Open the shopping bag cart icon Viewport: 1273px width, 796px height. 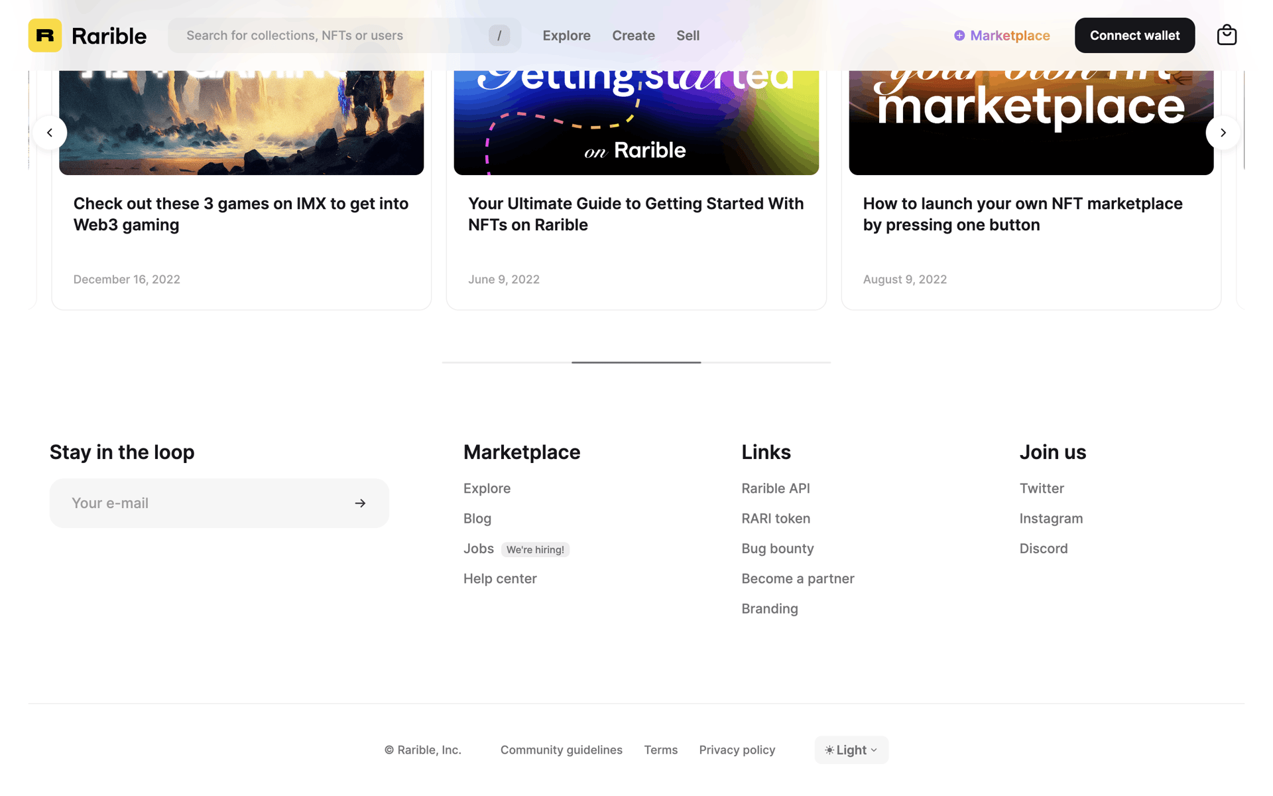point(1227,35)
